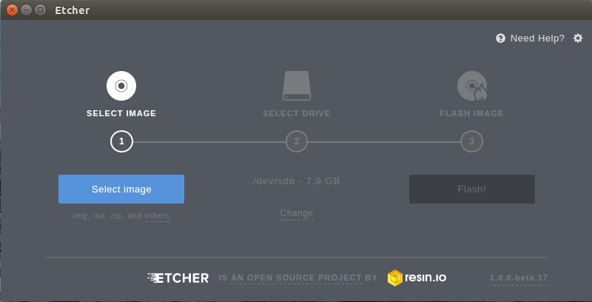Click the step 3 circle marker
This screenshot has height=302, width=592.
472,141
